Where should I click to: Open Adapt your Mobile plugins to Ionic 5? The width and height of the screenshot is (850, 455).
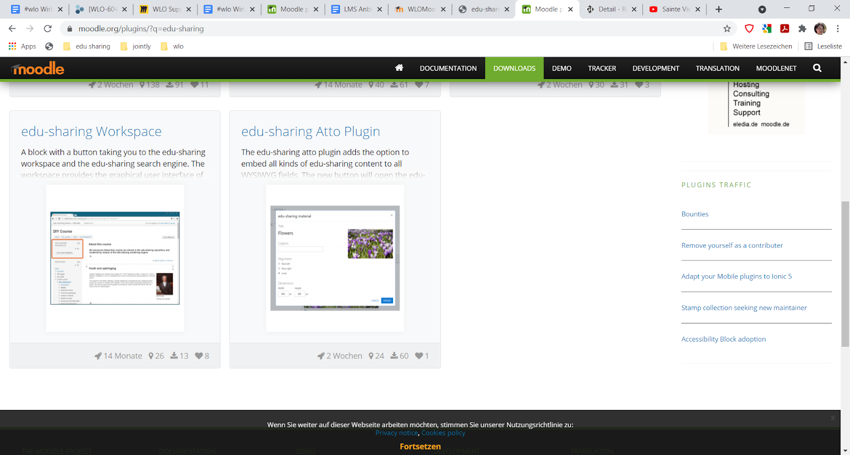pos(736,276)
